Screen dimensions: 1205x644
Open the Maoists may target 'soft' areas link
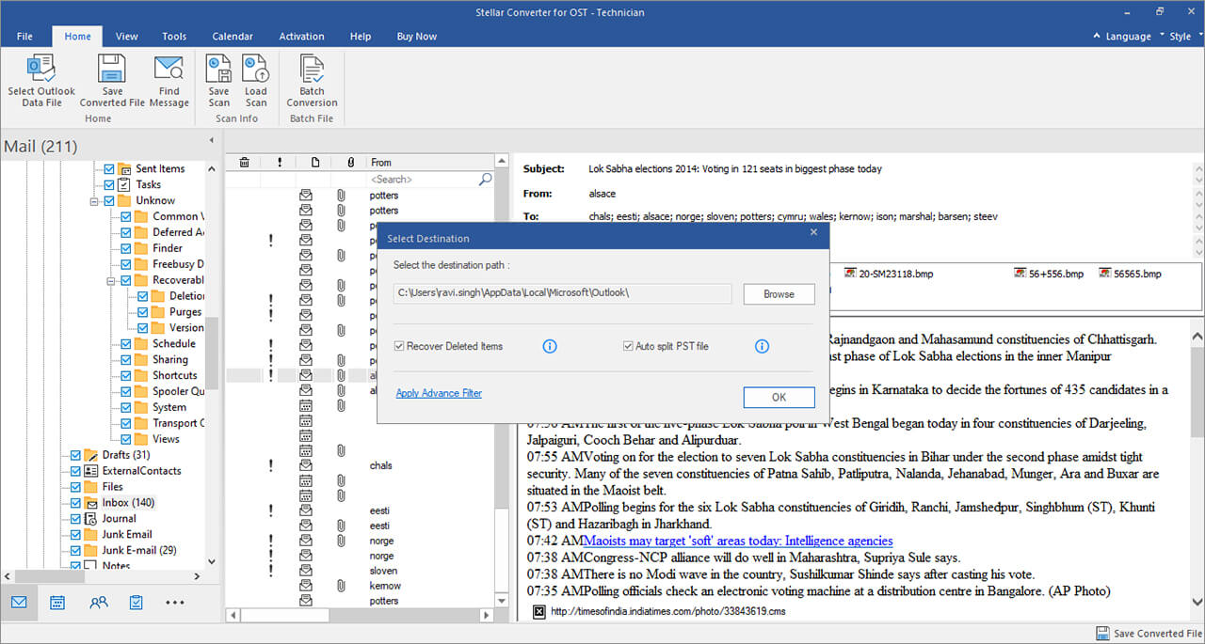point(738,541)
